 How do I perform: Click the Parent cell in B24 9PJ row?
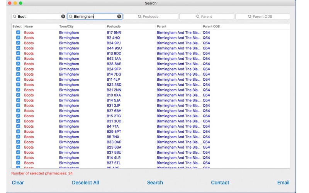click(178, 43)
